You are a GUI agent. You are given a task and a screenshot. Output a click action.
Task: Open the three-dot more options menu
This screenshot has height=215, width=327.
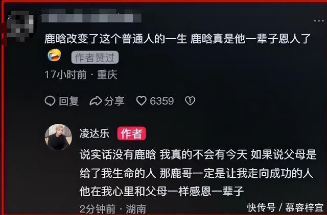[319, 21]
